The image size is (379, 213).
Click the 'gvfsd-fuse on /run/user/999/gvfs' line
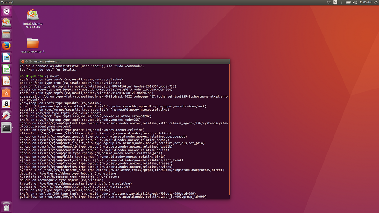pos(113,197)
